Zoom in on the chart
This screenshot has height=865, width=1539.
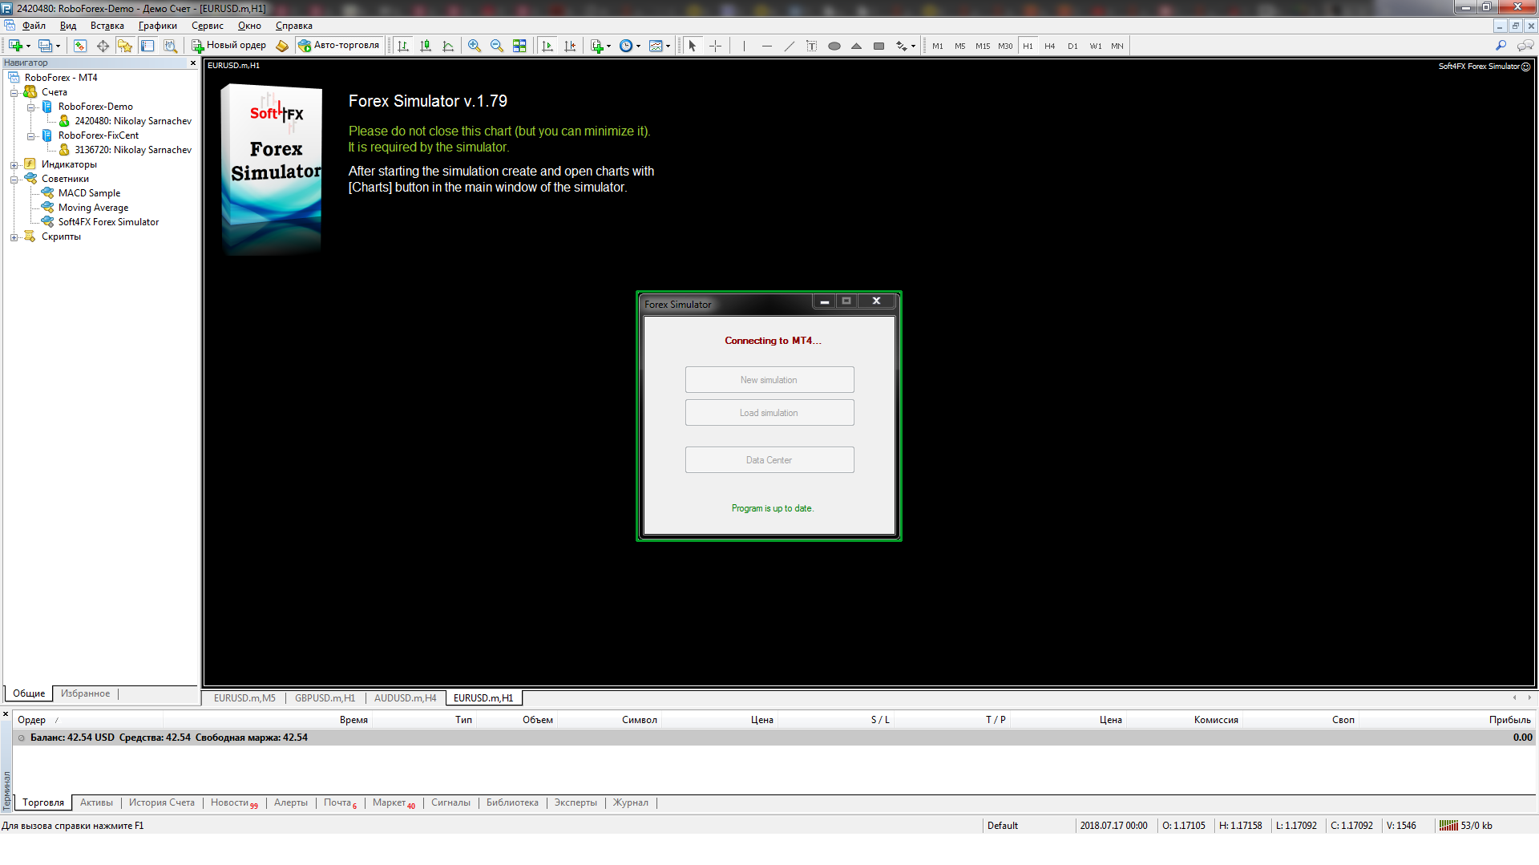475,46
